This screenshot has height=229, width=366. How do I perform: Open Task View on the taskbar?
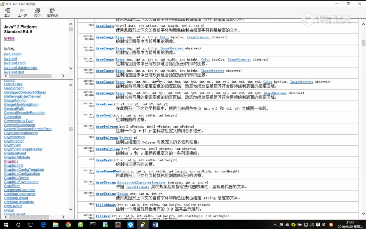31,224
